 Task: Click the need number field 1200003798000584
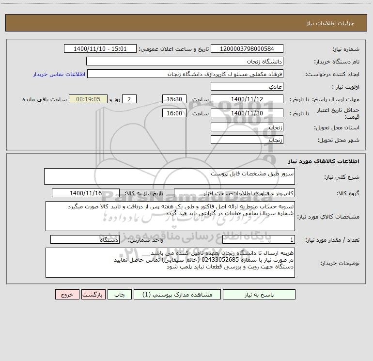coord(247,48)
